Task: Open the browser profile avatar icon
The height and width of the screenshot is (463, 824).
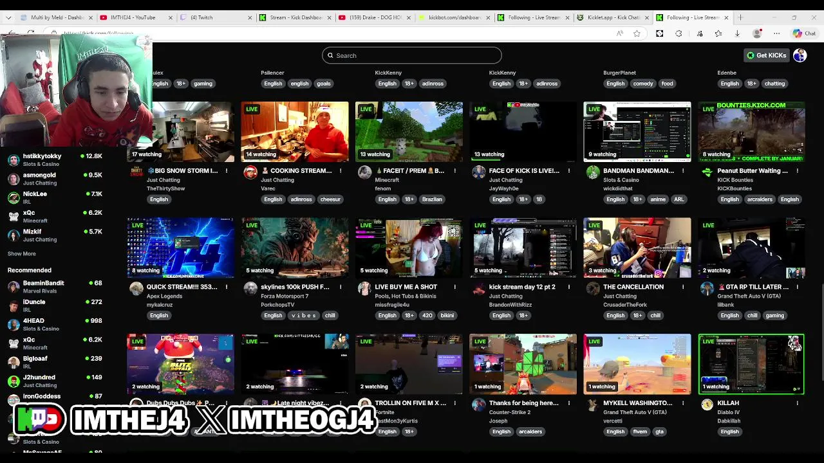Action: coord(758,33)
